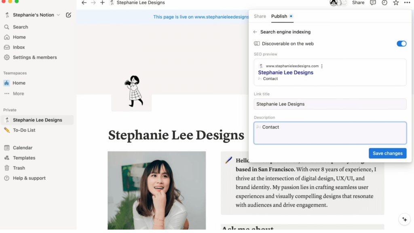Screen dimensions: 414x233
Task: Click the Description text area
Action: click(330, 133)
